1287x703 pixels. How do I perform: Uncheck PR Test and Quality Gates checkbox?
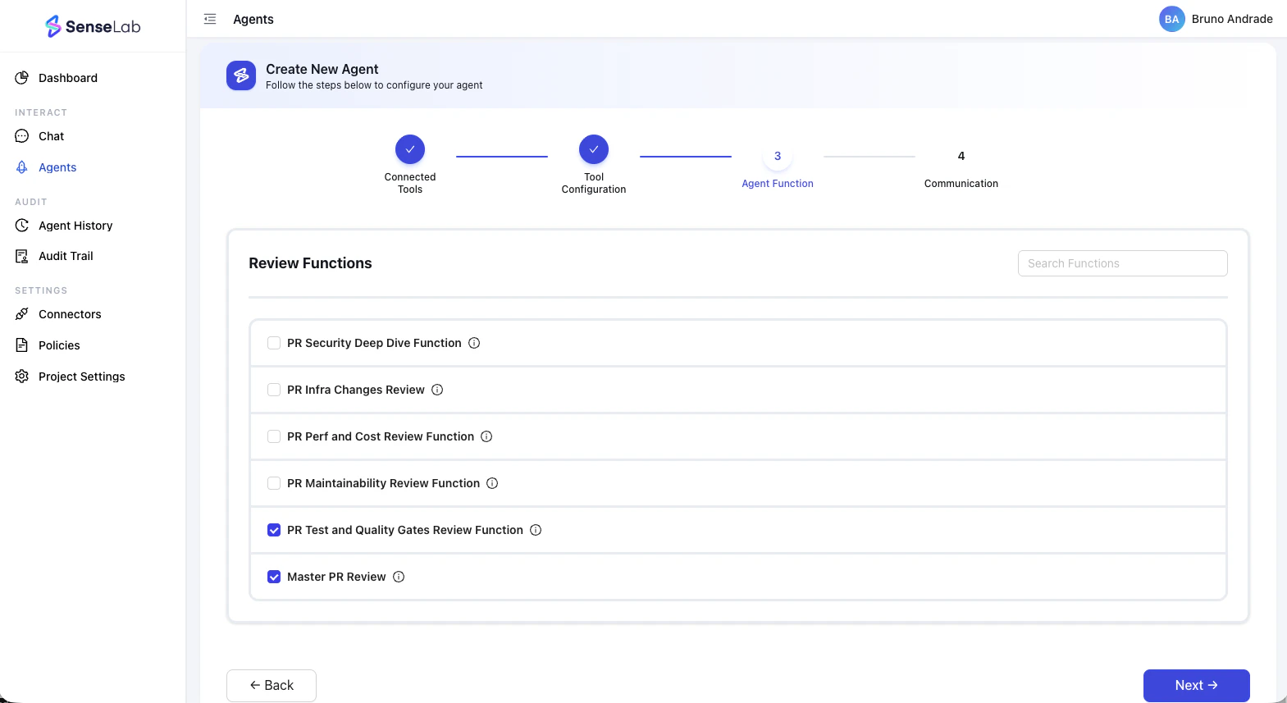[x=274, y=530]
